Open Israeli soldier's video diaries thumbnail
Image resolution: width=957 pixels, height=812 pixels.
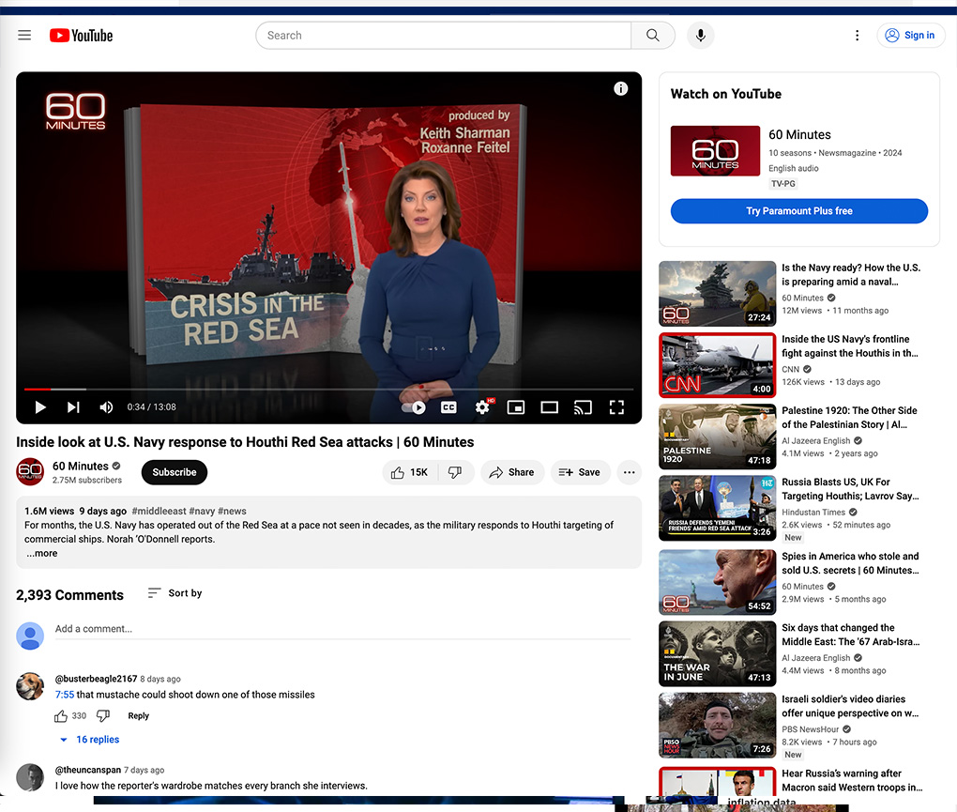[x=717, y=726]
